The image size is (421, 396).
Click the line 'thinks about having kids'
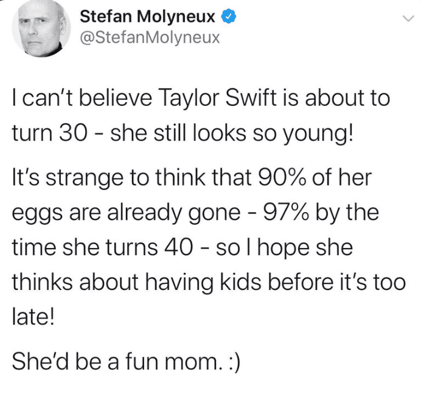coord(208,283)
